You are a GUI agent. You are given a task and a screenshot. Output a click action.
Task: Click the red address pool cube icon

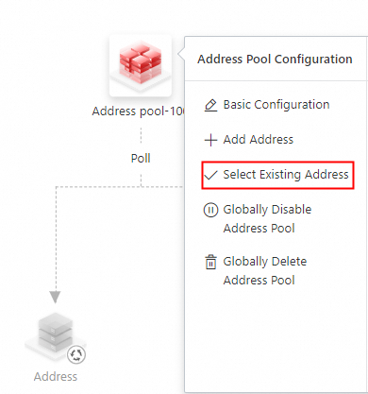click(x=141, y=65)
